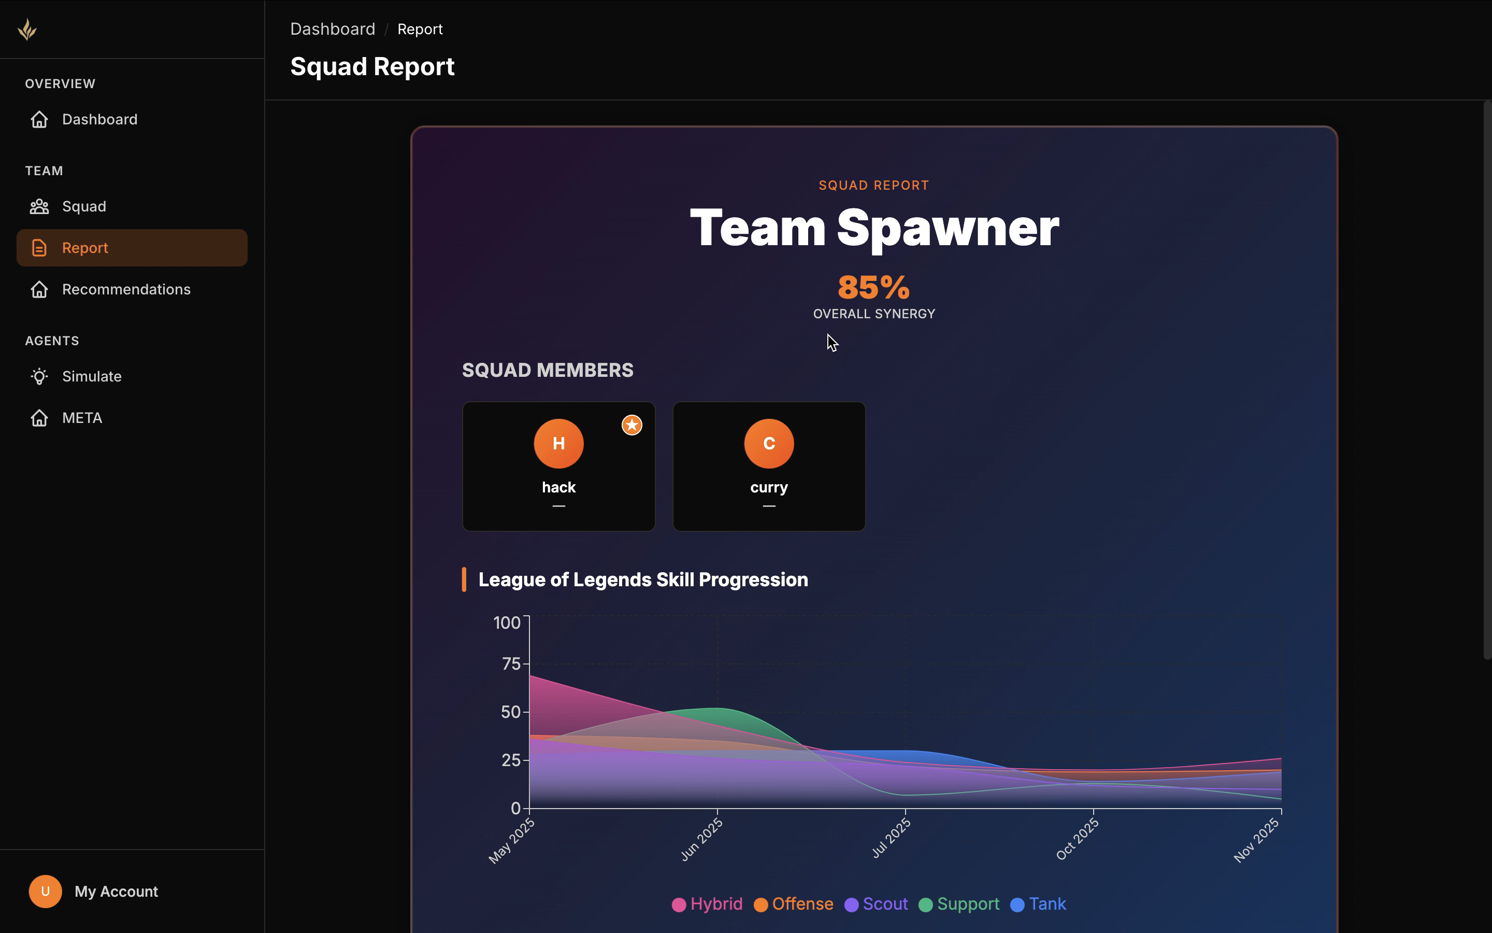Click the Recommendations house icon
Screen dimensions: 1492x933
[39, 289]
